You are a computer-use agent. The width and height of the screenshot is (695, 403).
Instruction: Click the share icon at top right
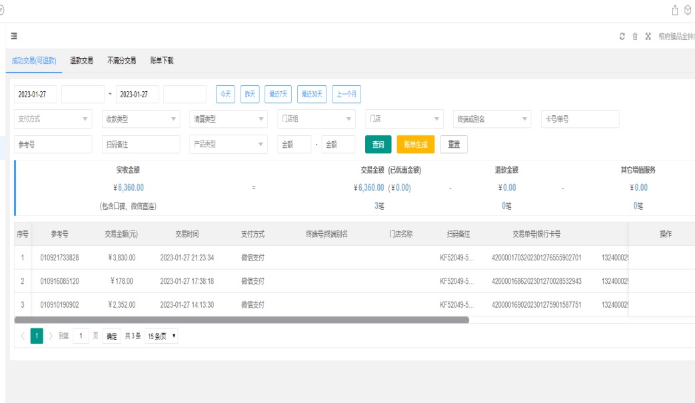[674, 9]
